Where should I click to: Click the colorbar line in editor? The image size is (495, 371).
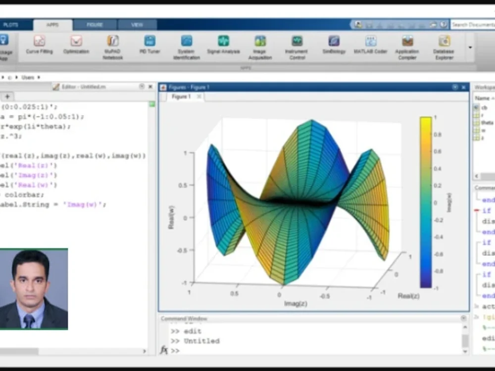[x=22, y=194]
